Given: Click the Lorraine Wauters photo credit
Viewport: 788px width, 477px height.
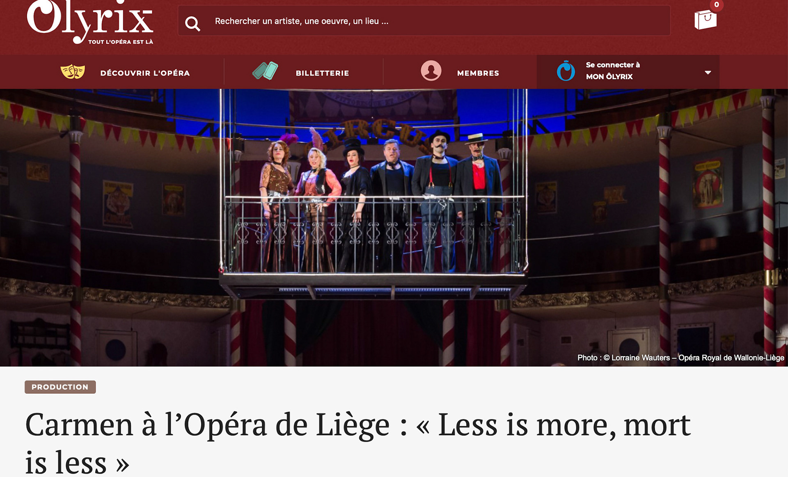Looking at the screenshot, I should point(680,358).
